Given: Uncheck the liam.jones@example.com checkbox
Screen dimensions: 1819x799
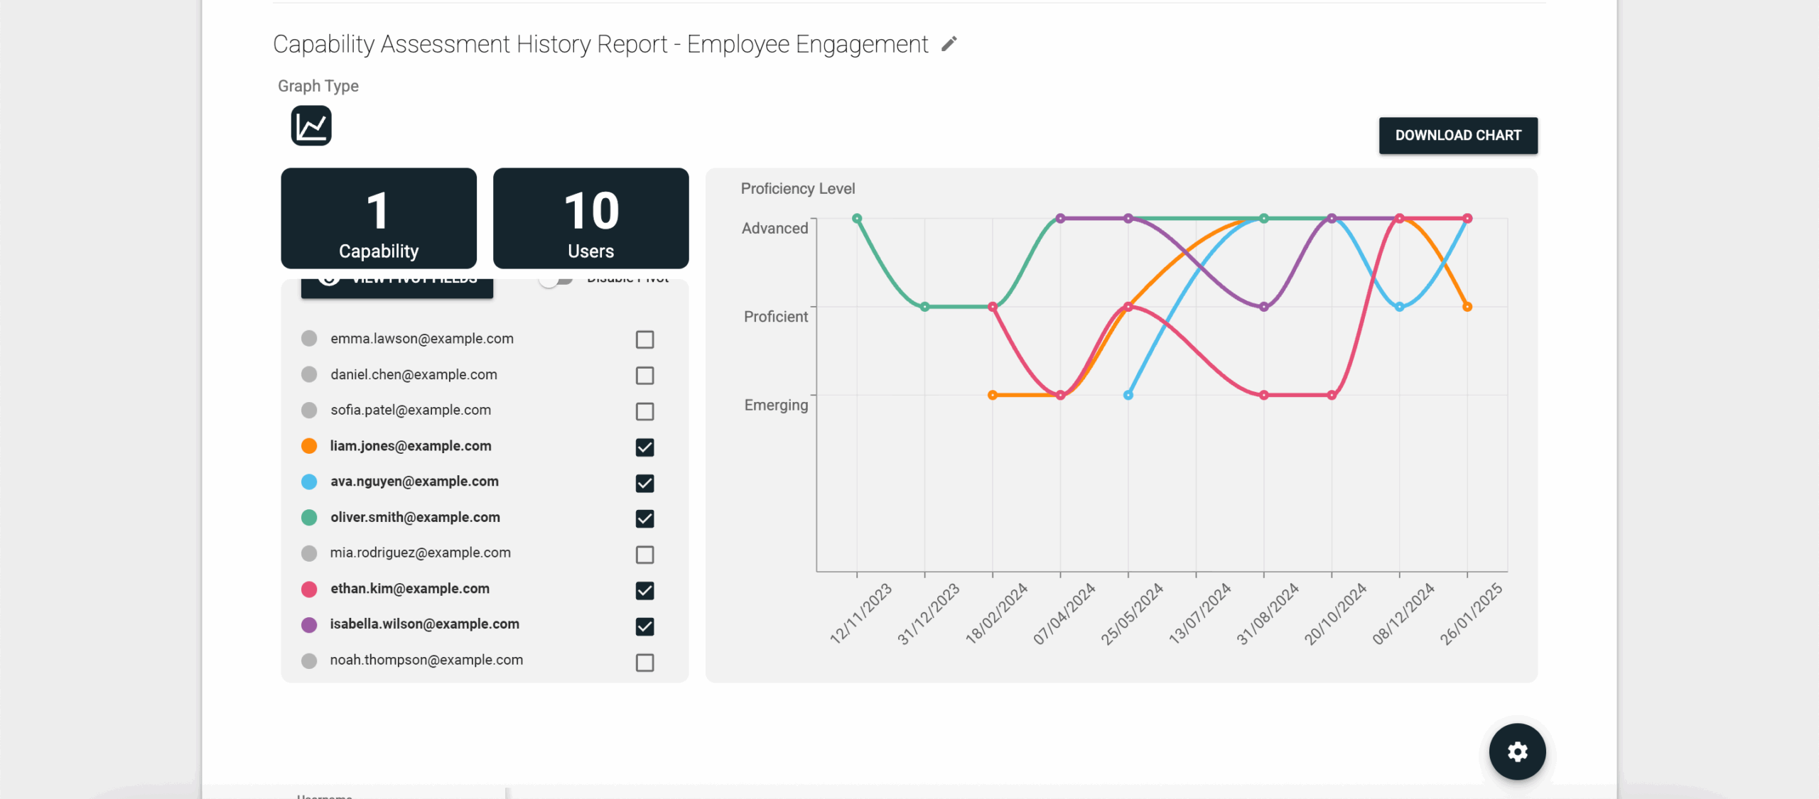Looking at the screenshot, I should tap(644, 447).
